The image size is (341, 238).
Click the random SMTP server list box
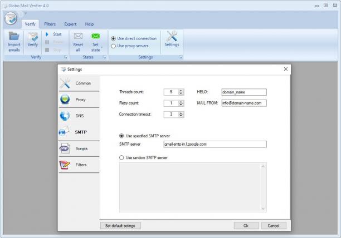click(193, 187)
